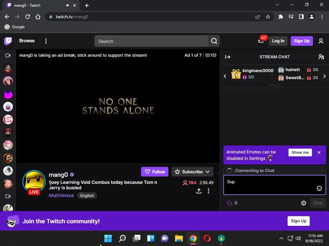Open Windows taskbar search
The width and height of the screenshot is (329, 246).
coord(122,238)
